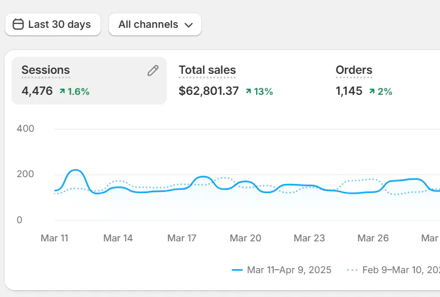The width and height of the screenshot is (440, 297).
Task: Edit the Sessions metric with pencil icon
Action: coord(153,70)
